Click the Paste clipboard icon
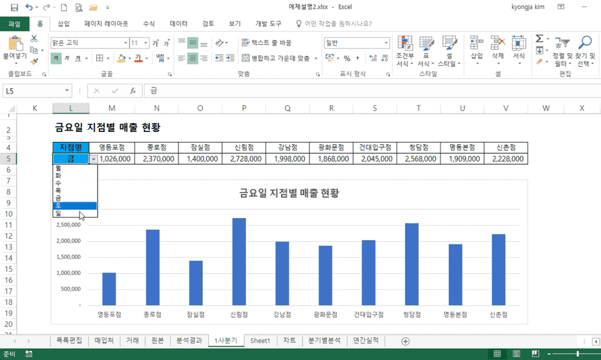 [15, 43]
